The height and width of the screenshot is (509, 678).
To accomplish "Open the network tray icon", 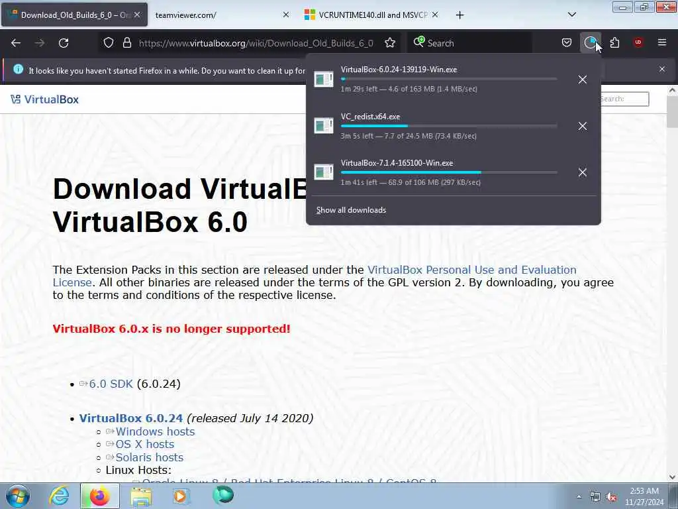I will (595, 497).
